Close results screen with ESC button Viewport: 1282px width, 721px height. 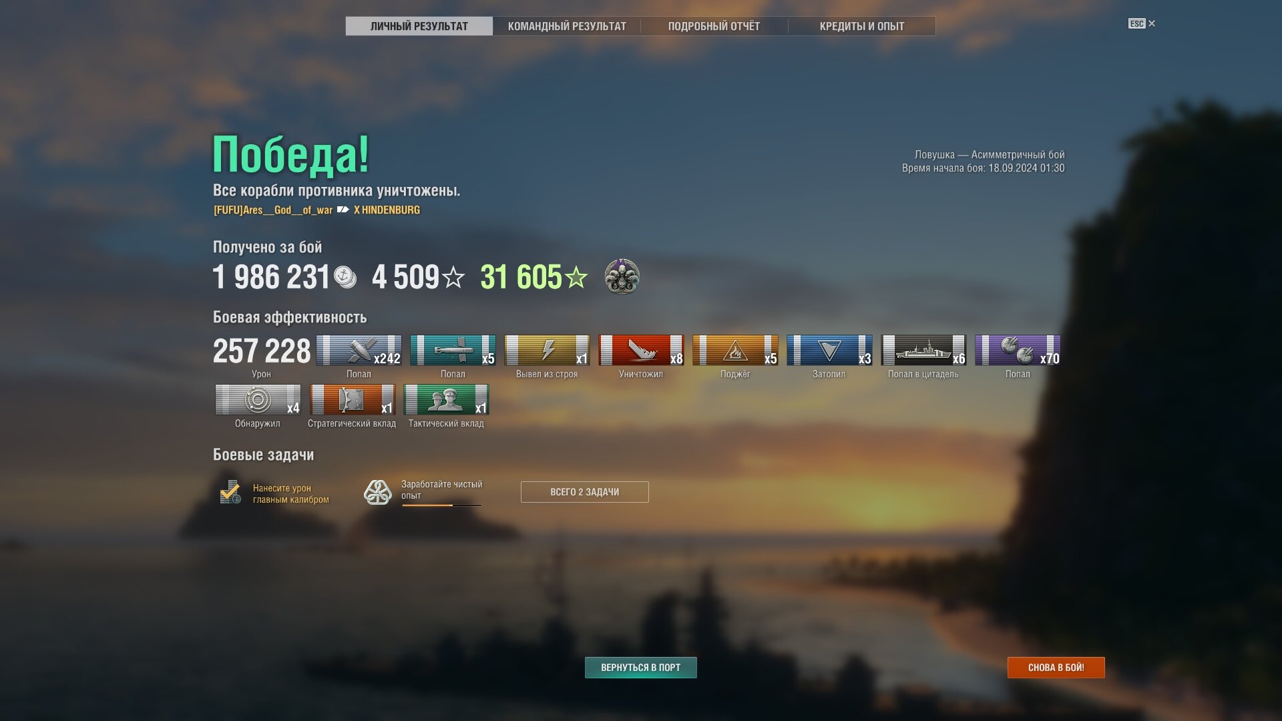[1142, 23]
